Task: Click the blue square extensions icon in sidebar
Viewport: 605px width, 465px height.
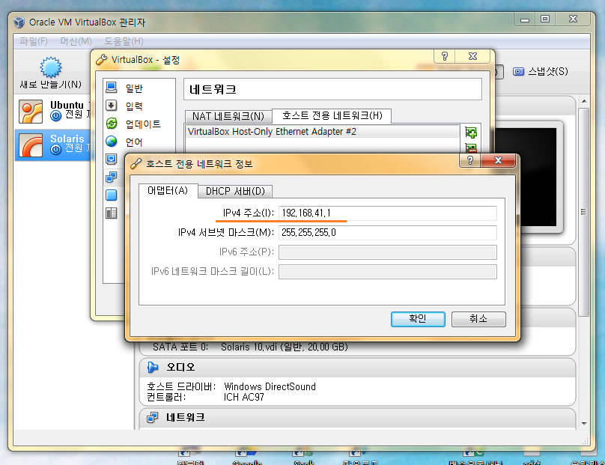Action: 112,195
